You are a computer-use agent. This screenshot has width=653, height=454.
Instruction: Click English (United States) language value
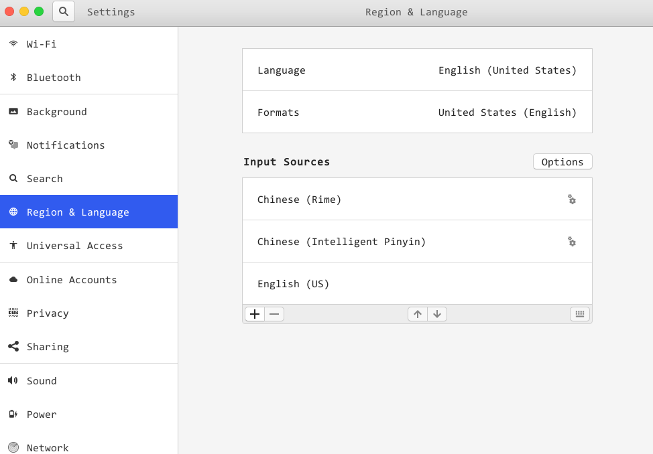click(x=508, y=70)
